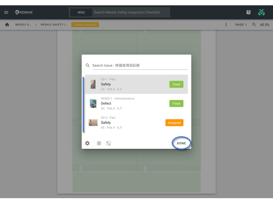Click the 40.5% zoom level
The image size is (273, 204).
pos(264,25)
